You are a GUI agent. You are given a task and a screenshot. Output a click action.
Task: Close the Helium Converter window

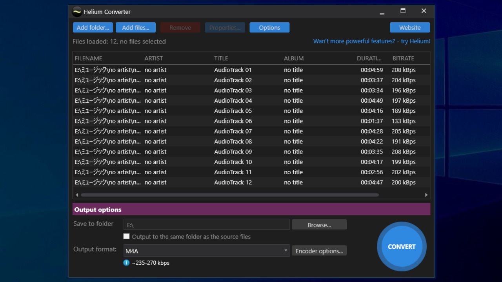(424, 11)
